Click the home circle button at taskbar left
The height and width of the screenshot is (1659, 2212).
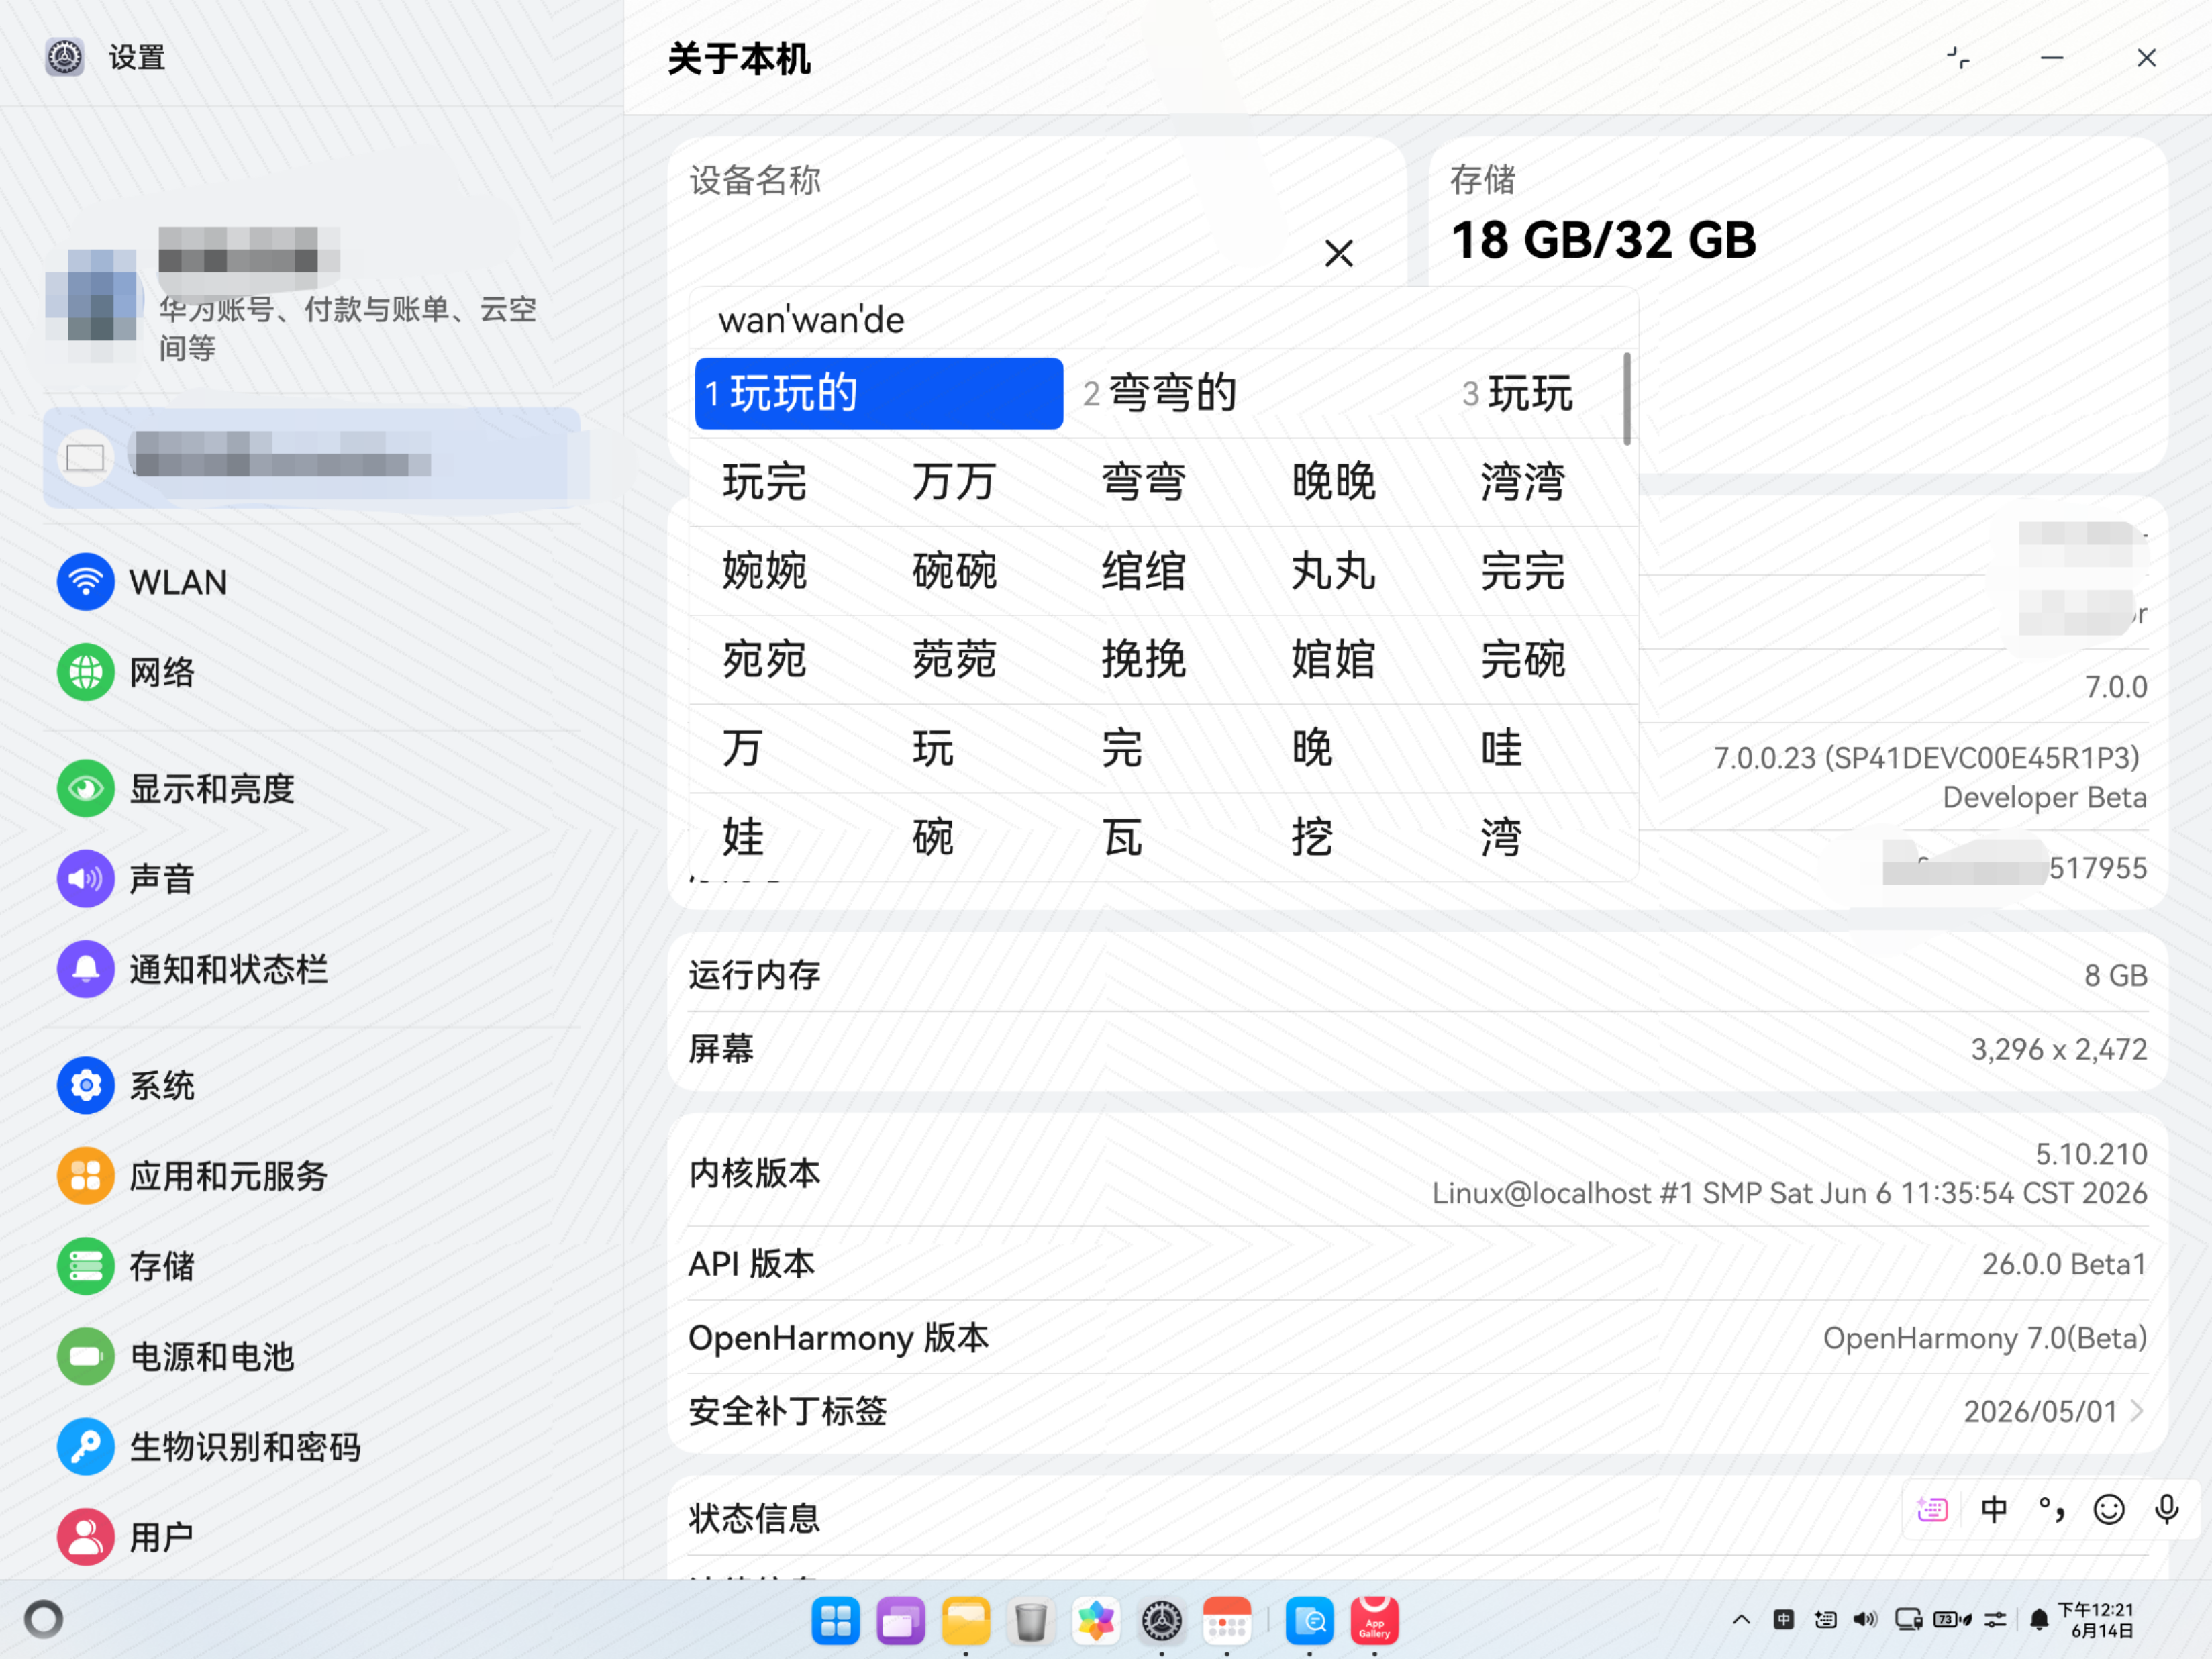[x=44, y=1619]
